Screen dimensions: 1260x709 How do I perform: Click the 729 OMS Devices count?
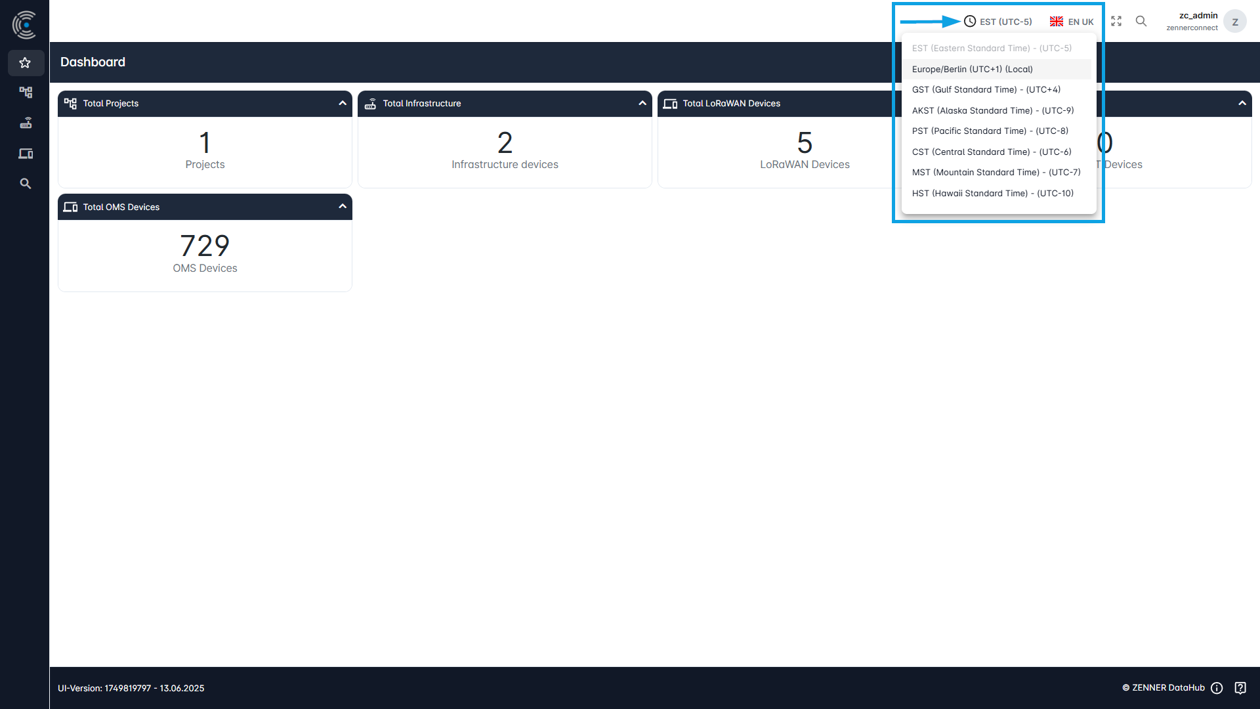[x=205, y=246]
